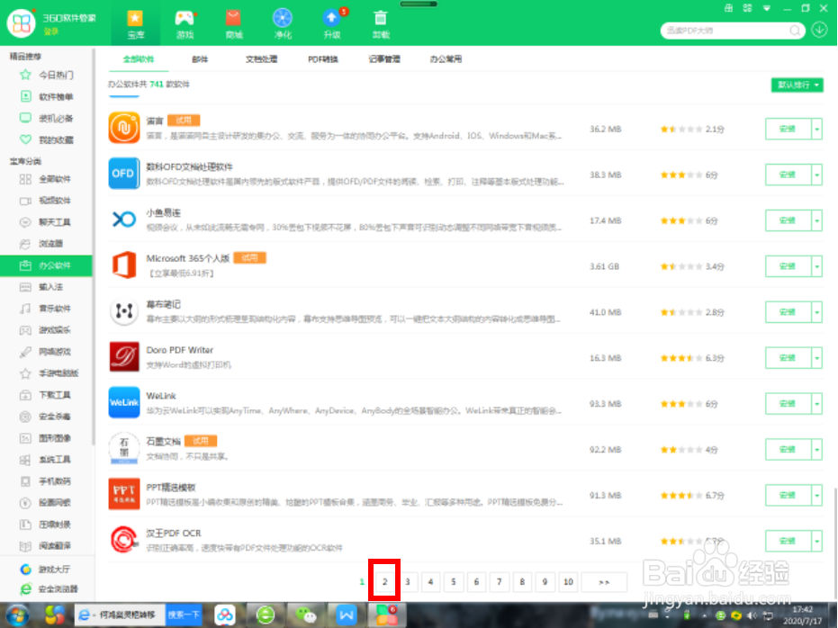Open the 小鱼易连 software title
Screen dimensions: 838x628
tap(164, 212)
